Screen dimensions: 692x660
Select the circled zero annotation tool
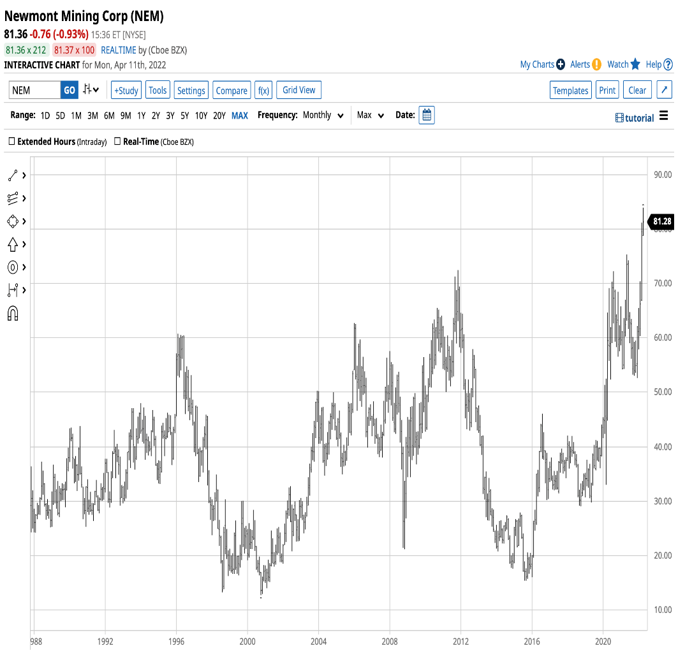tap(13, 267)
